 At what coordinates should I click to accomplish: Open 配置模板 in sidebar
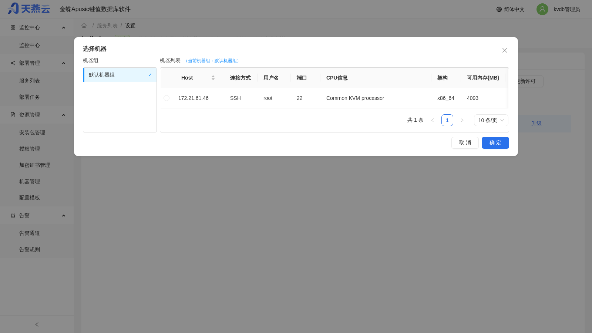(x=30, y=198)
